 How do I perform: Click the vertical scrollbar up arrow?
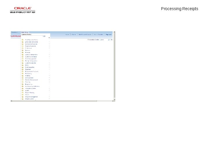click(x=114, y=32)
